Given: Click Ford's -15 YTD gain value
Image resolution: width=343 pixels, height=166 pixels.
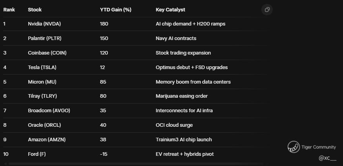Looking at the screenshot, I should coord(104,154).
